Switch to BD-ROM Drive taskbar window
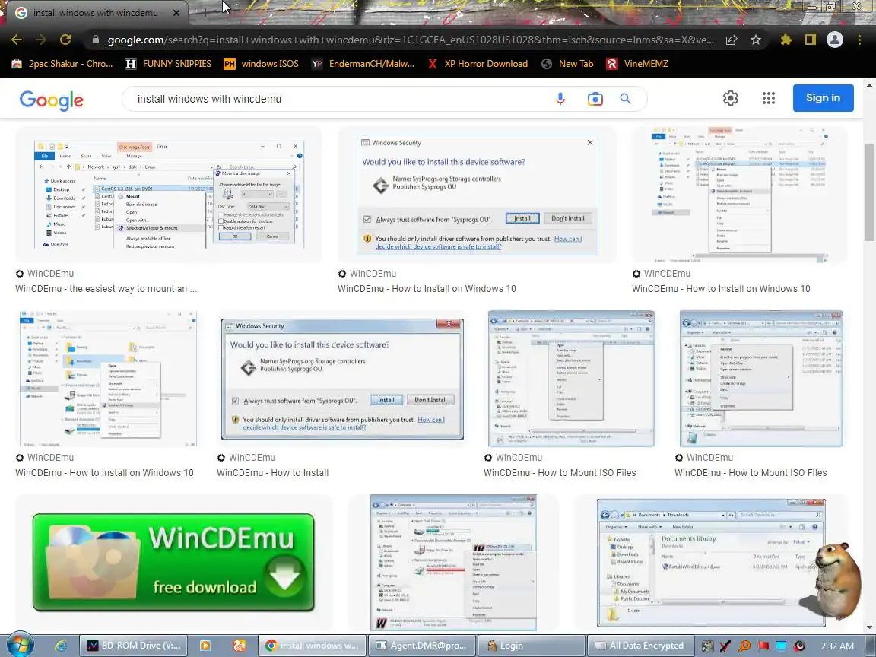 pyautogui.click(x=134, y=646)
